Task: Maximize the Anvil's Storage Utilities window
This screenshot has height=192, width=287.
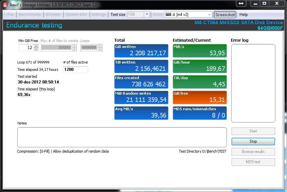Action: click(264, 3)
